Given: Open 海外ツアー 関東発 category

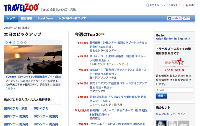Looking at the screenshot, I should [x=46, y=116].
